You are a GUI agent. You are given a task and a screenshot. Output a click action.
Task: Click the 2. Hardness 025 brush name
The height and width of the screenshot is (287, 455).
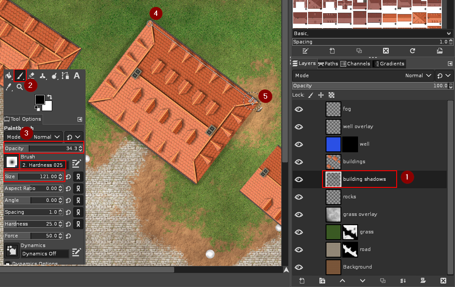coord(43,165)
